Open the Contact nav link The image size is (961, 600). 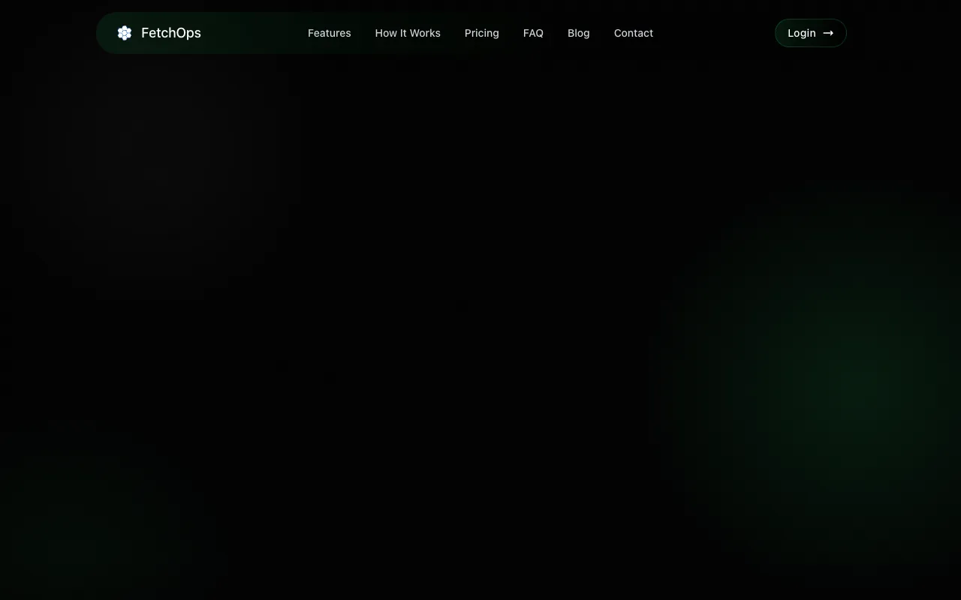coord(634,33)
